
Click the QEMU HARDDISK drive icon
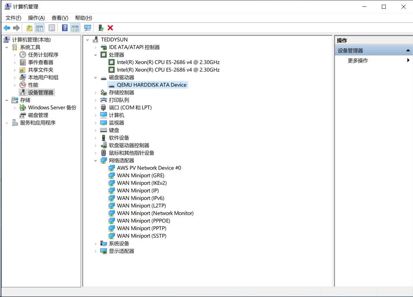[112, 85]
